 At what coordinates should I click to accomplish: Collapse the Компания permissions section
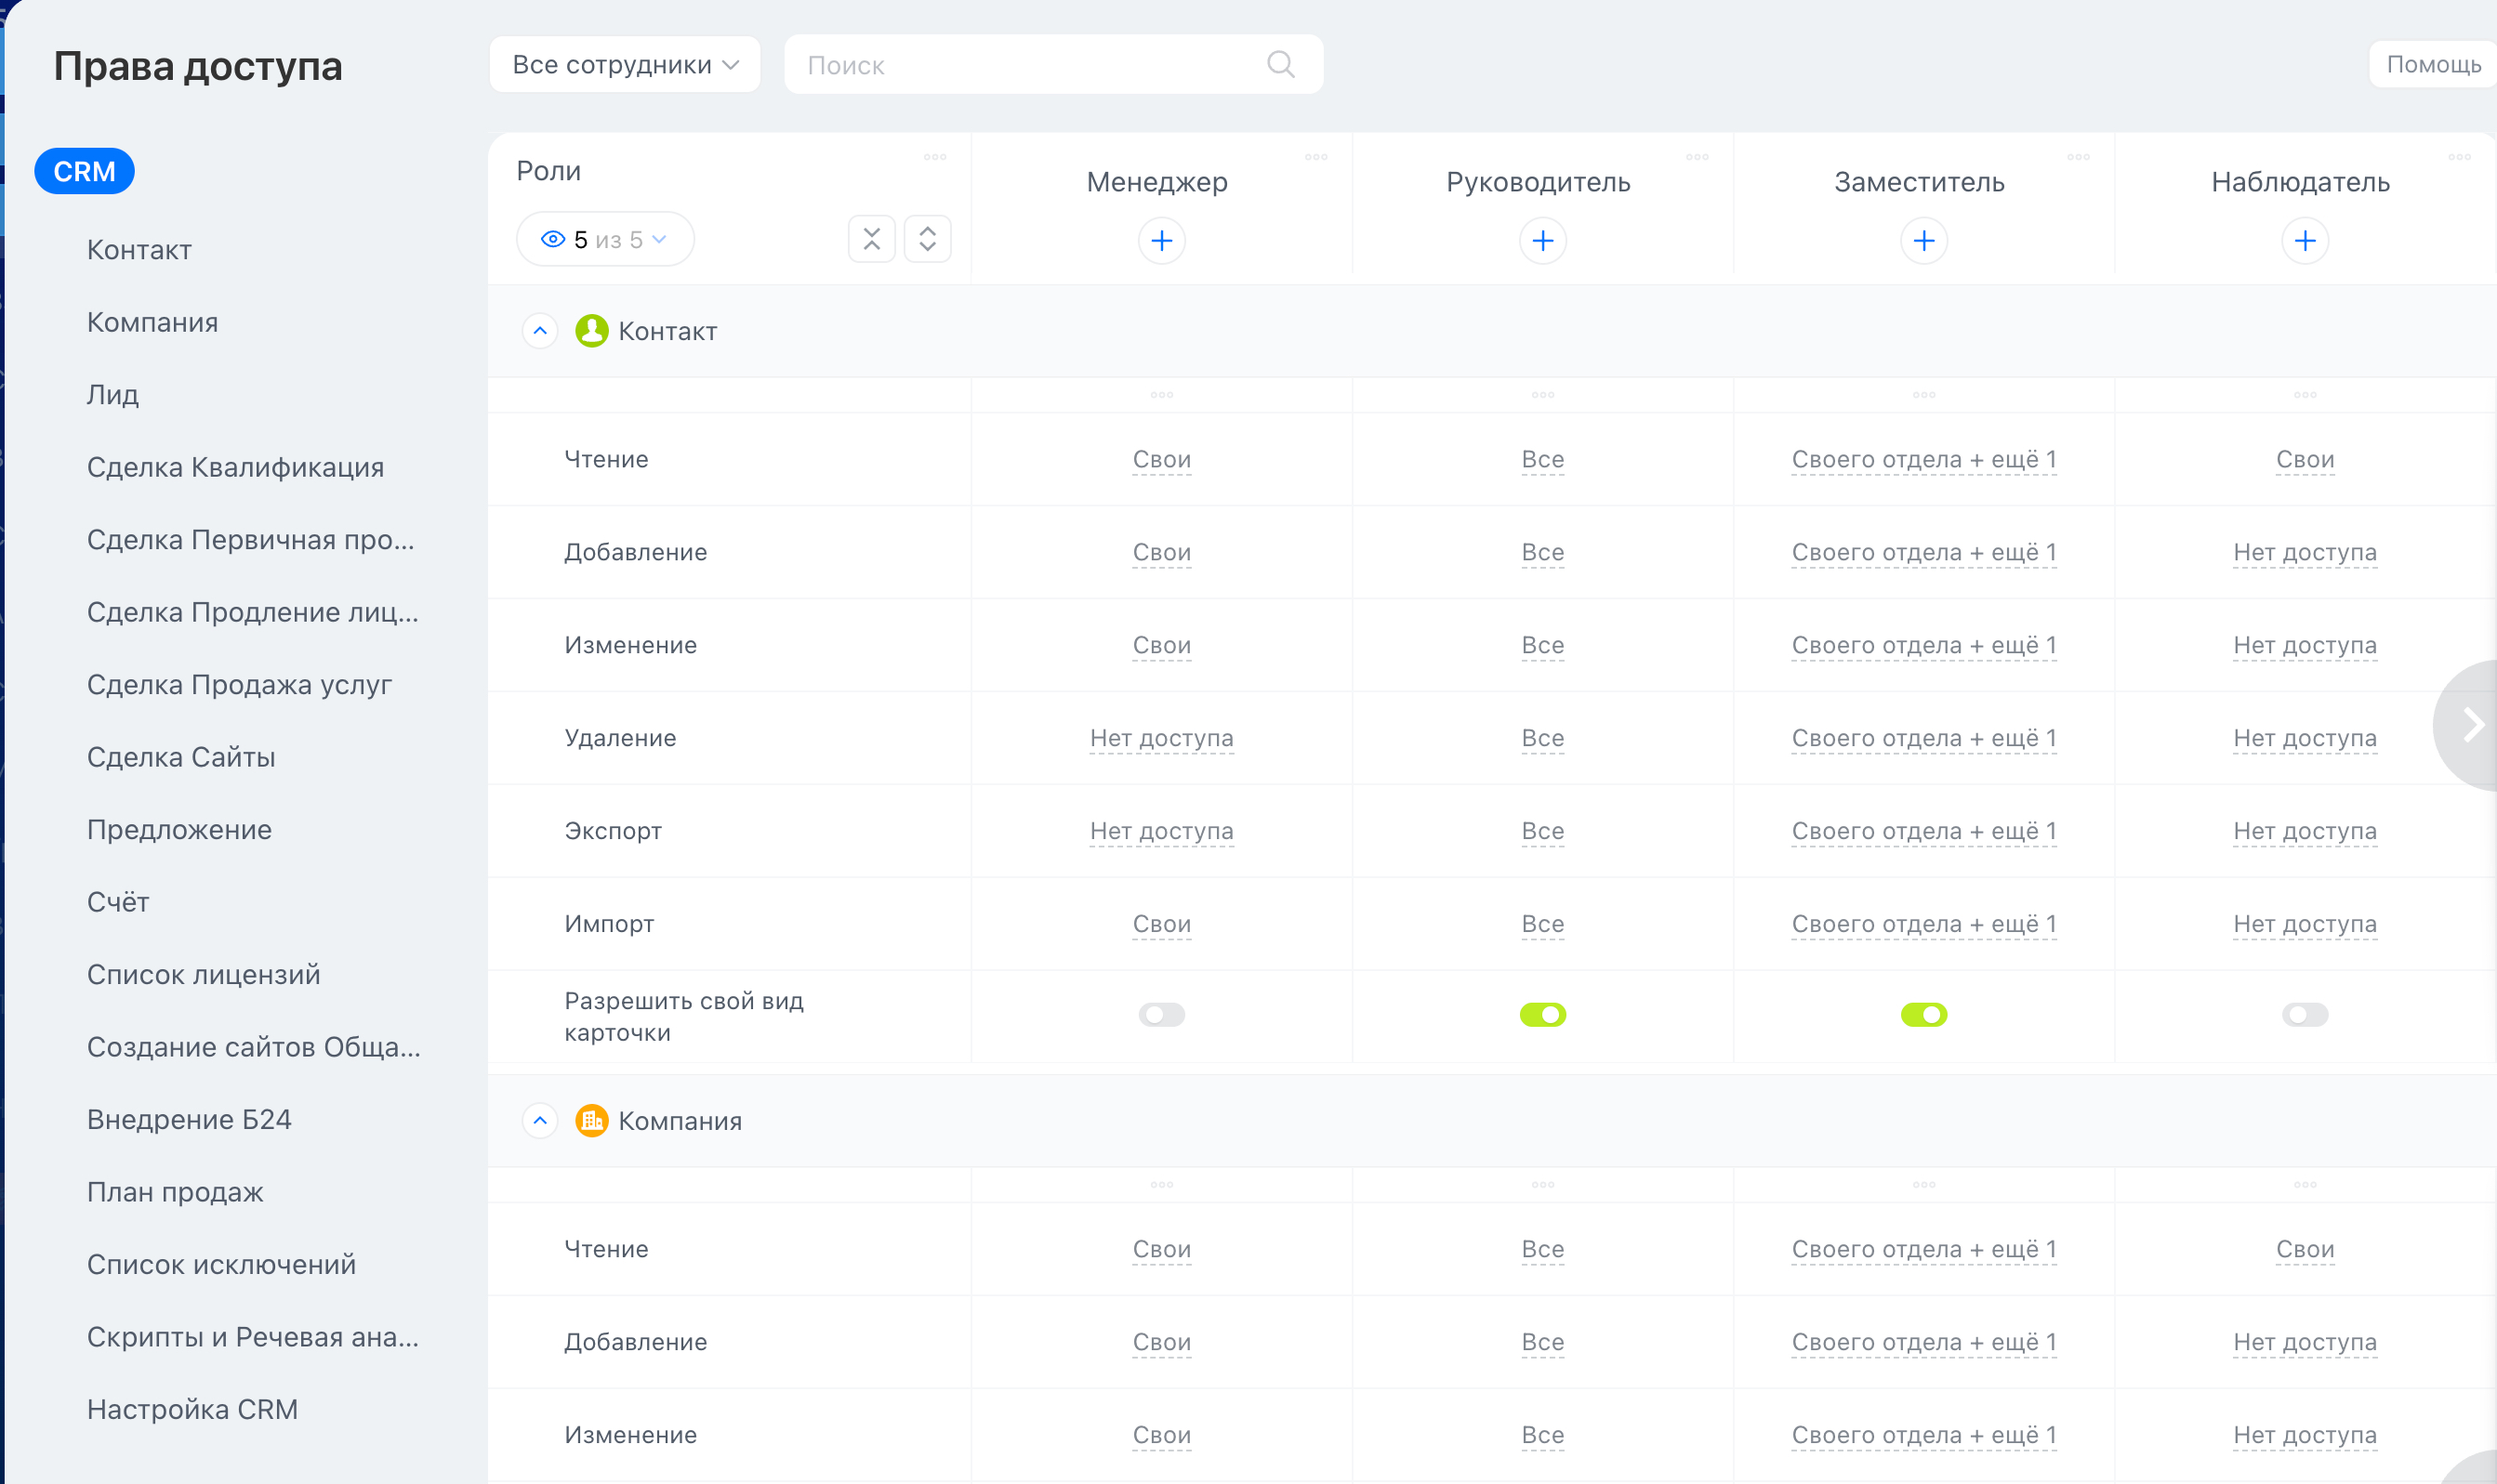tap(540, 1121)
